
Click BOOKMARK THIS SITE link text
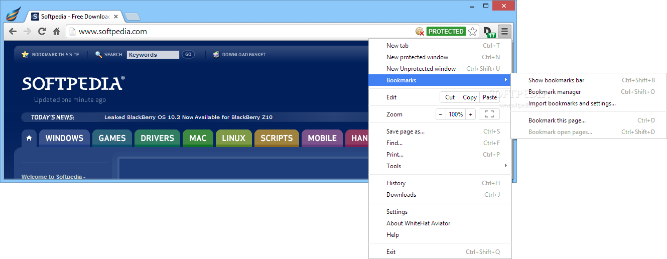pos(55,55)
